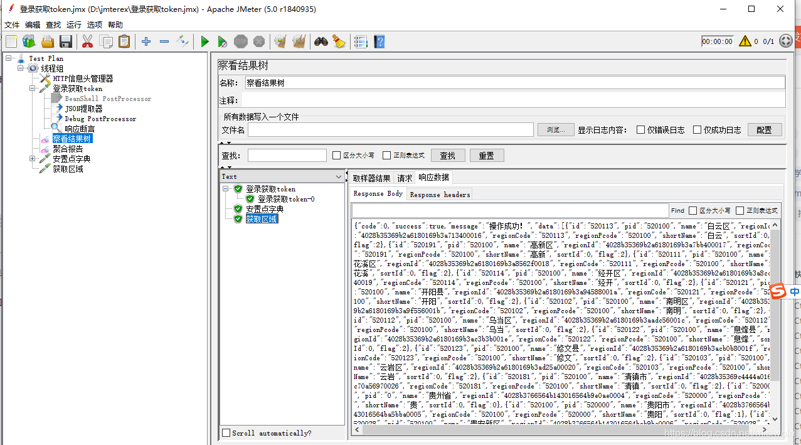The image size is (801, 445).
Task: Save the test plan with floppy icon
Action: [66, 41]
